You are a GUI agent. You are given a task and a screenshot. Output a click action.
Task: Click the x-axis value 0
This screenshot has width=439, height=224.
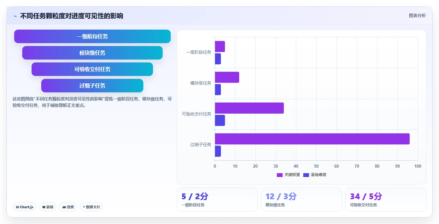click(x=215, y=166)
